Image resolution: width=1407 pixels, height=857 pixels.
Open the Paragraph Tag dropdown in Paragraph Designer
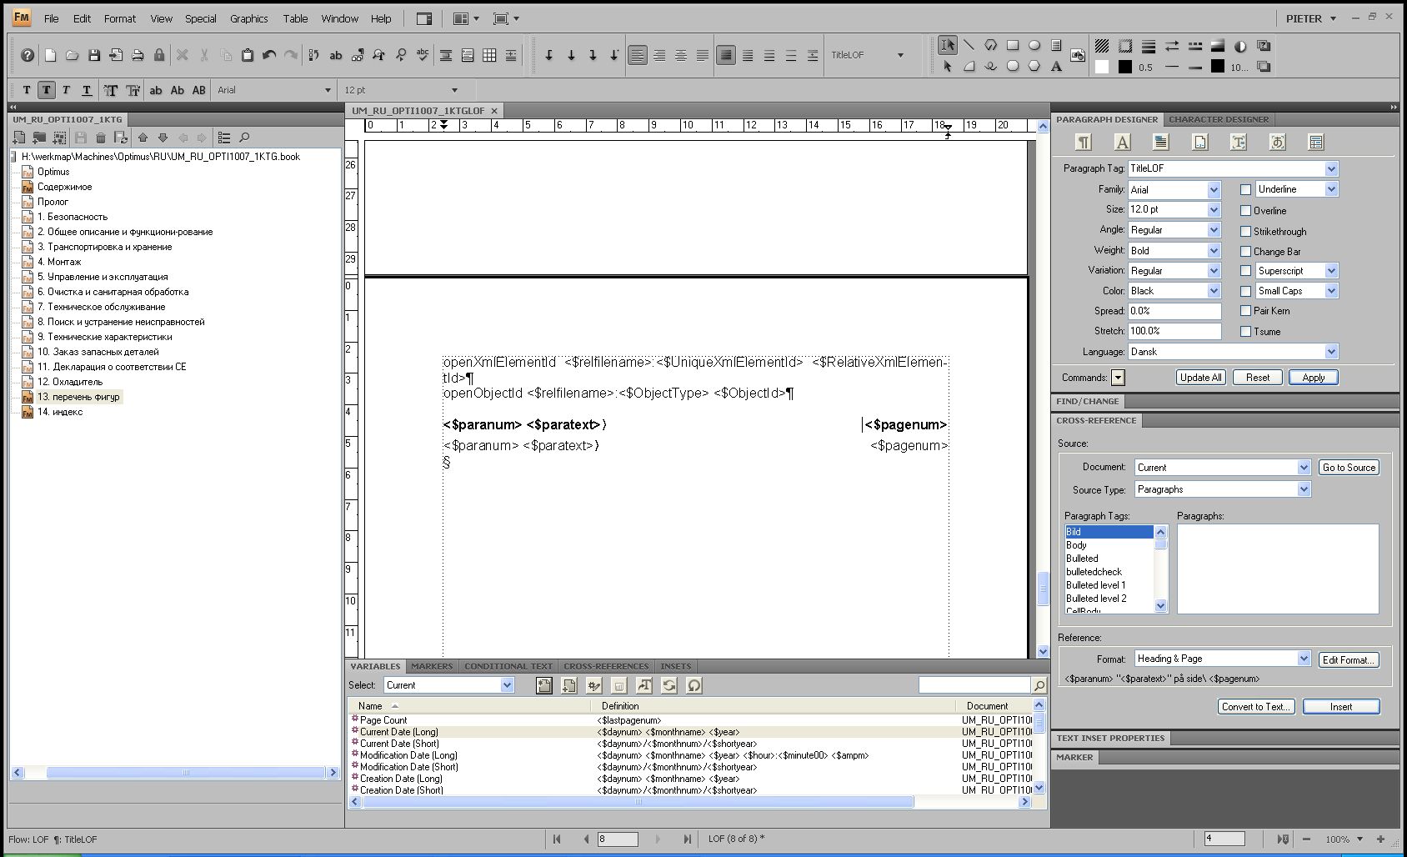point(1331,168)
